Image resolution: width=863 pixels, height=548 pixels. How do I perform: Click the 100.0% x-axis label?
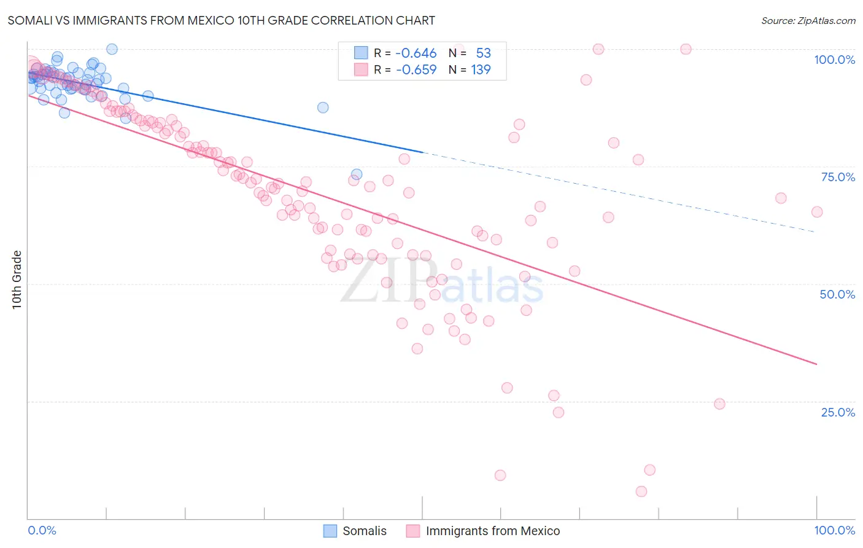(835, 530)
